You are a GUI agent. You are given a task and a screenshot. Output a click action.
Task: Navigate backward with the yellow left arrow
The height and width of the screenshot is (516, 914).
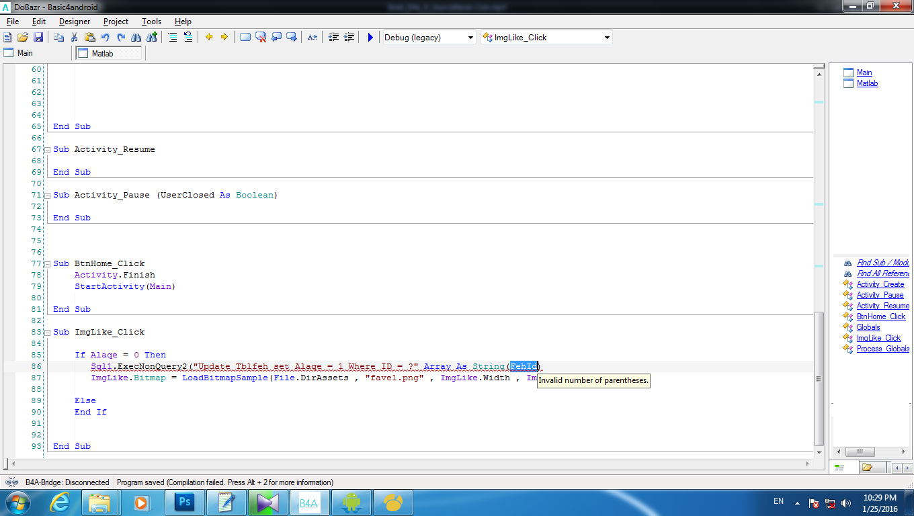[x=209, y=38]
